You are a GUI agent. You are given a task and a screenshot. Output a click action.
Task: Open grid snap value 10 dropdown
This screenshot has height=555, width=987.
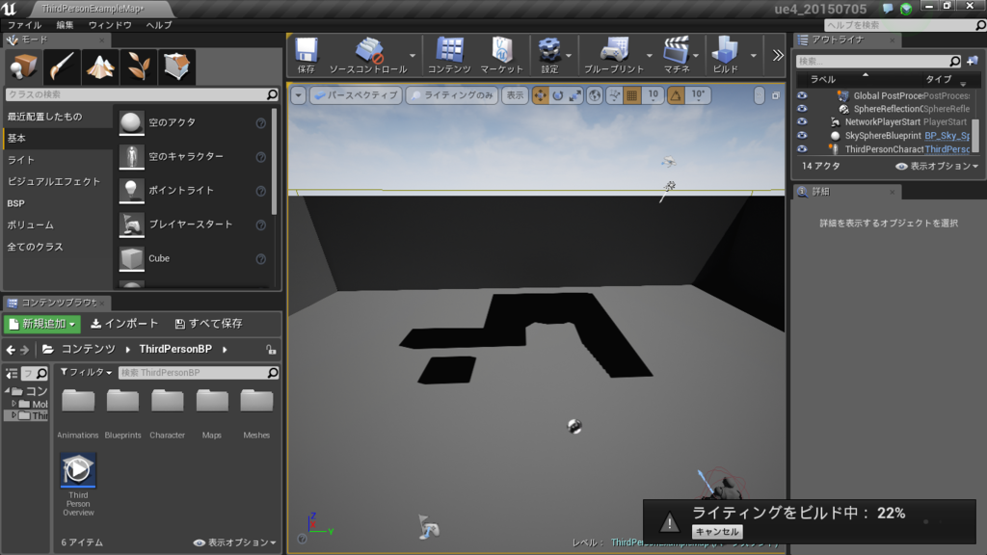point(654,95)
